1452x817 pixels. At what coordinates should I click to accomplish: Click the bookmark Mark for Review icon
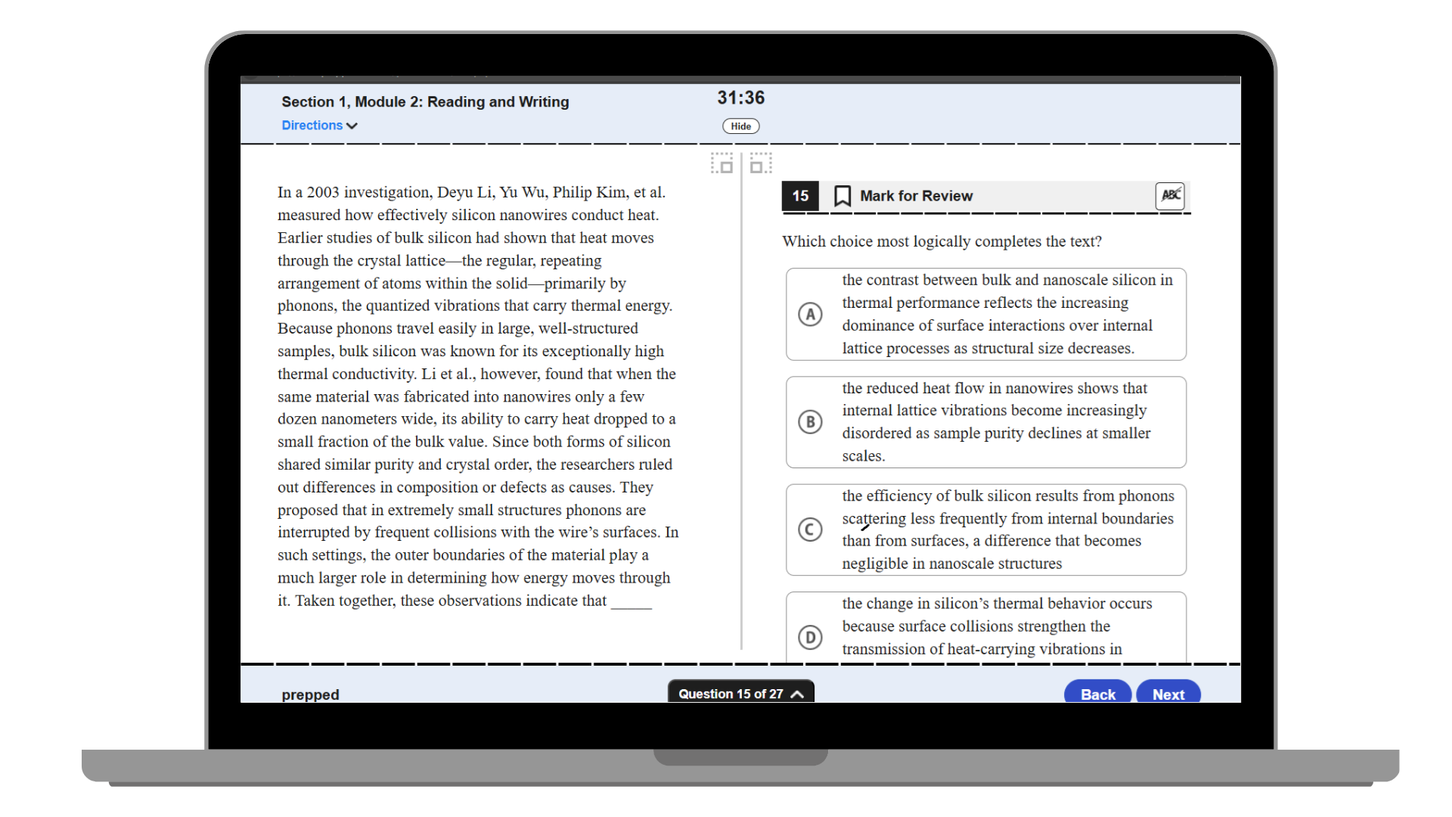[x=842, y=196]
